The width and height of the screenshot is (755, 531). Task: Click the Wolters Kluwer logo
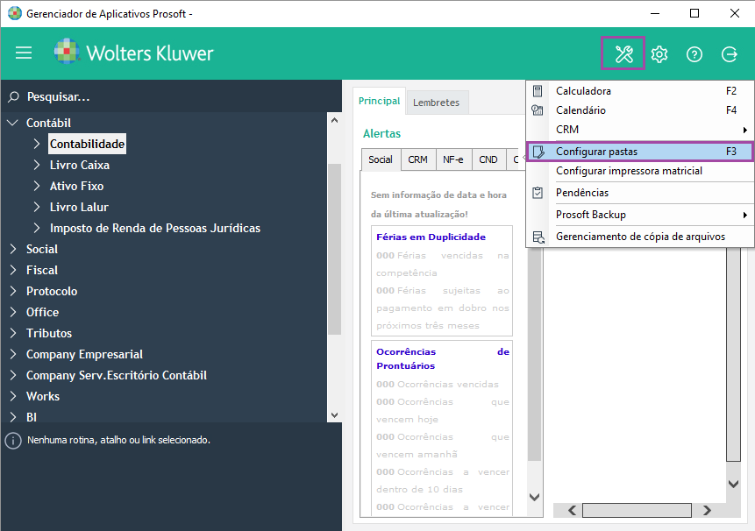[x=133, y=53]
